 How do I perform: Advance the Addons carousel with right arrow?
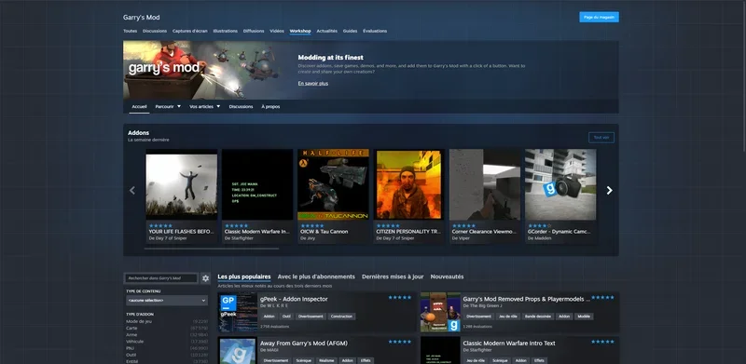609,190
